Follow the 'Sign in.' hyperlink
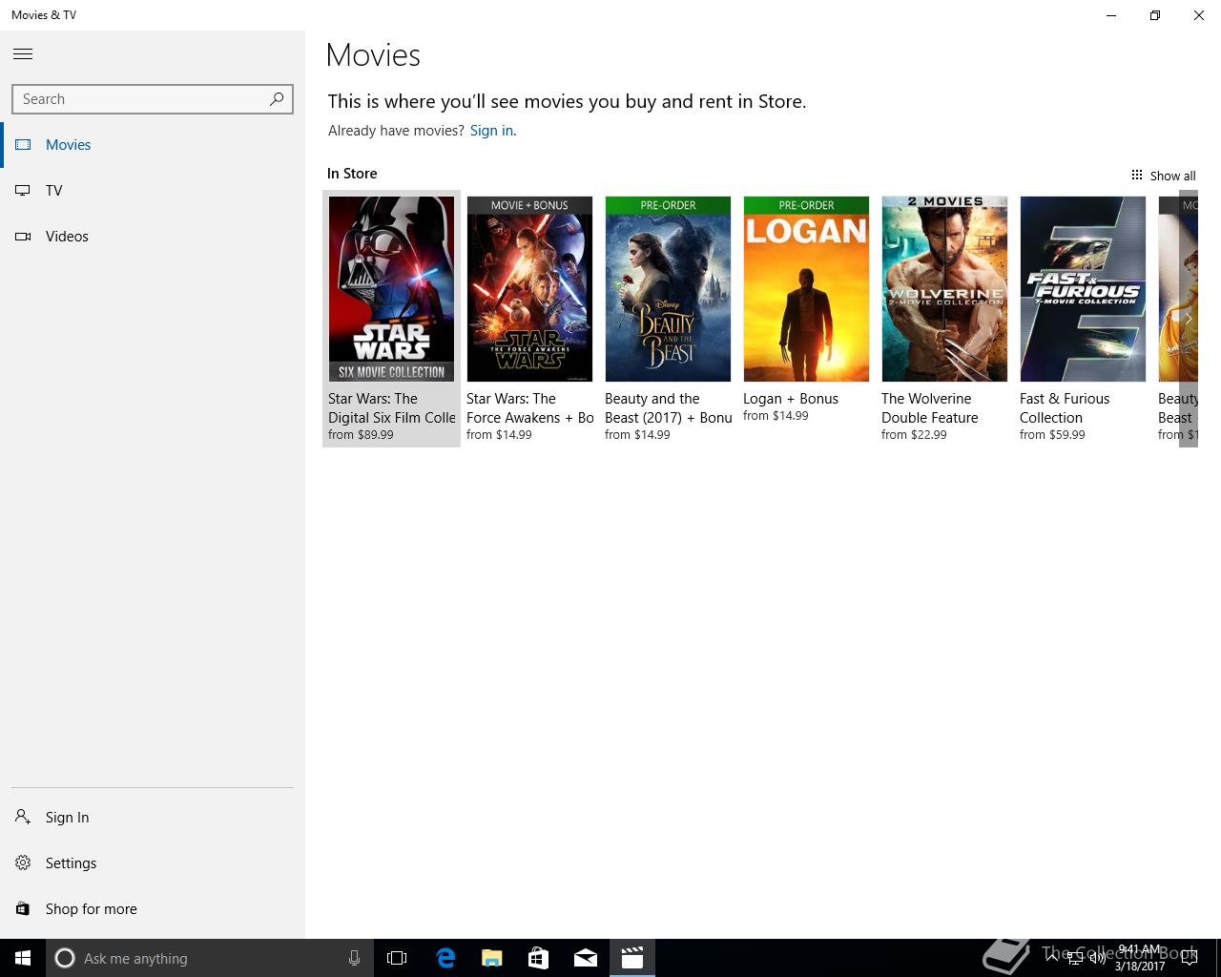 point(493,131)
